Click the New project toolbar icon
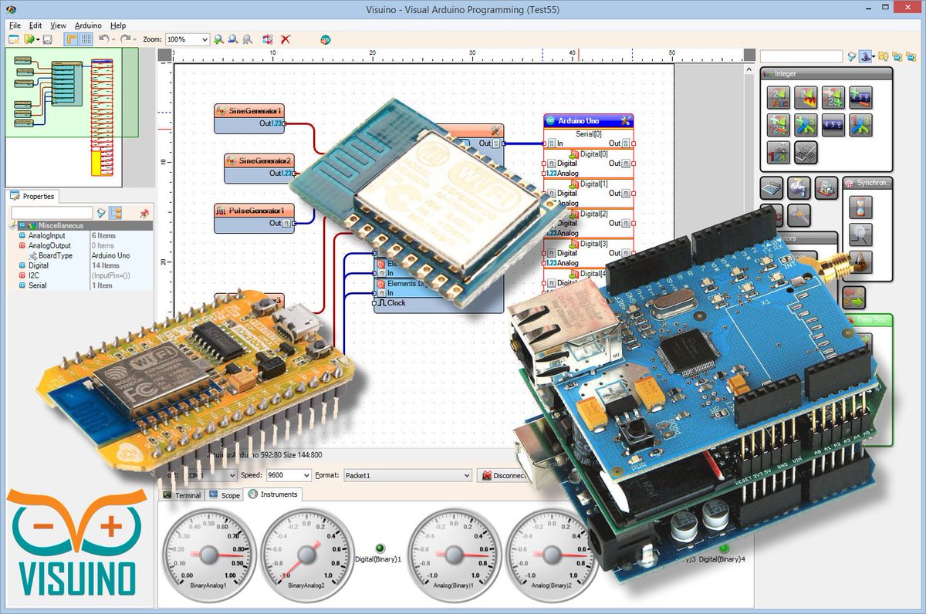This screenshot has height=614, width=926. coord(13,39)
